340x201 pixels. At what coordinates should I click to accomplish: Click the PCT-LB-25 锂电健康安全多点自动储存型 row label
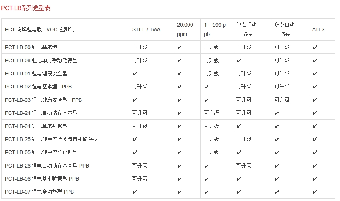(x=51, y=139)
